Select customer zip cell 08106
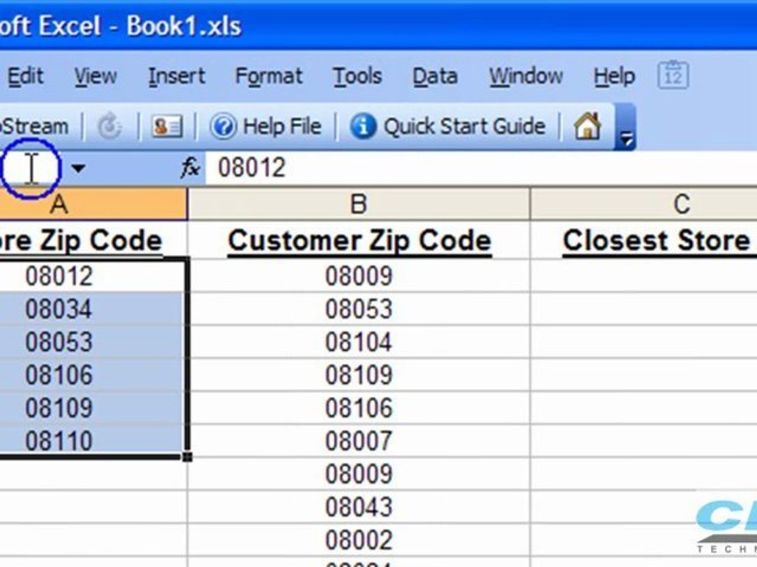This screenshot has width=757, height=567. pyautogui.click(x=359, y=408)
